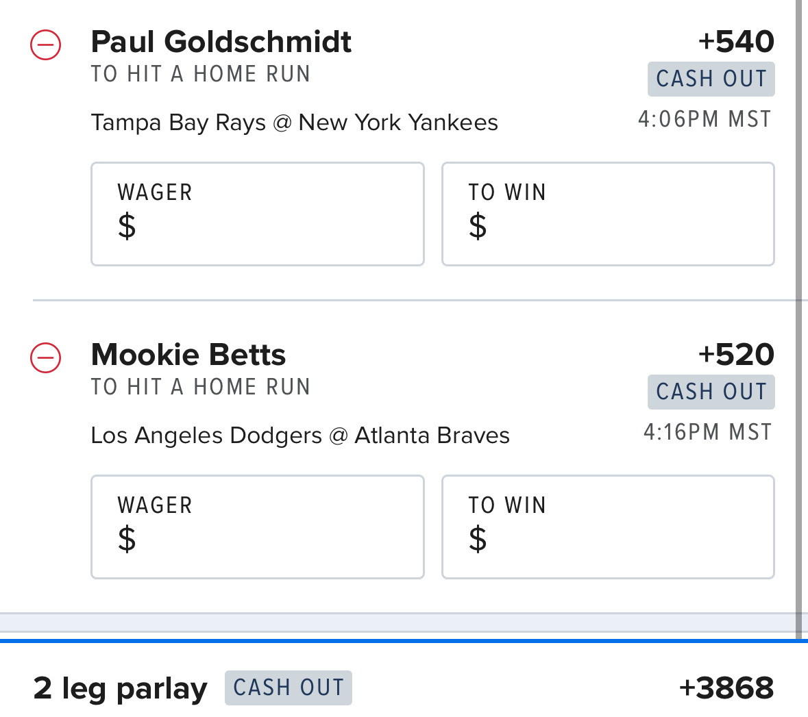Click the 4:16PM MST game time
The height and width of the screenshot is (717, 808).
707,432
